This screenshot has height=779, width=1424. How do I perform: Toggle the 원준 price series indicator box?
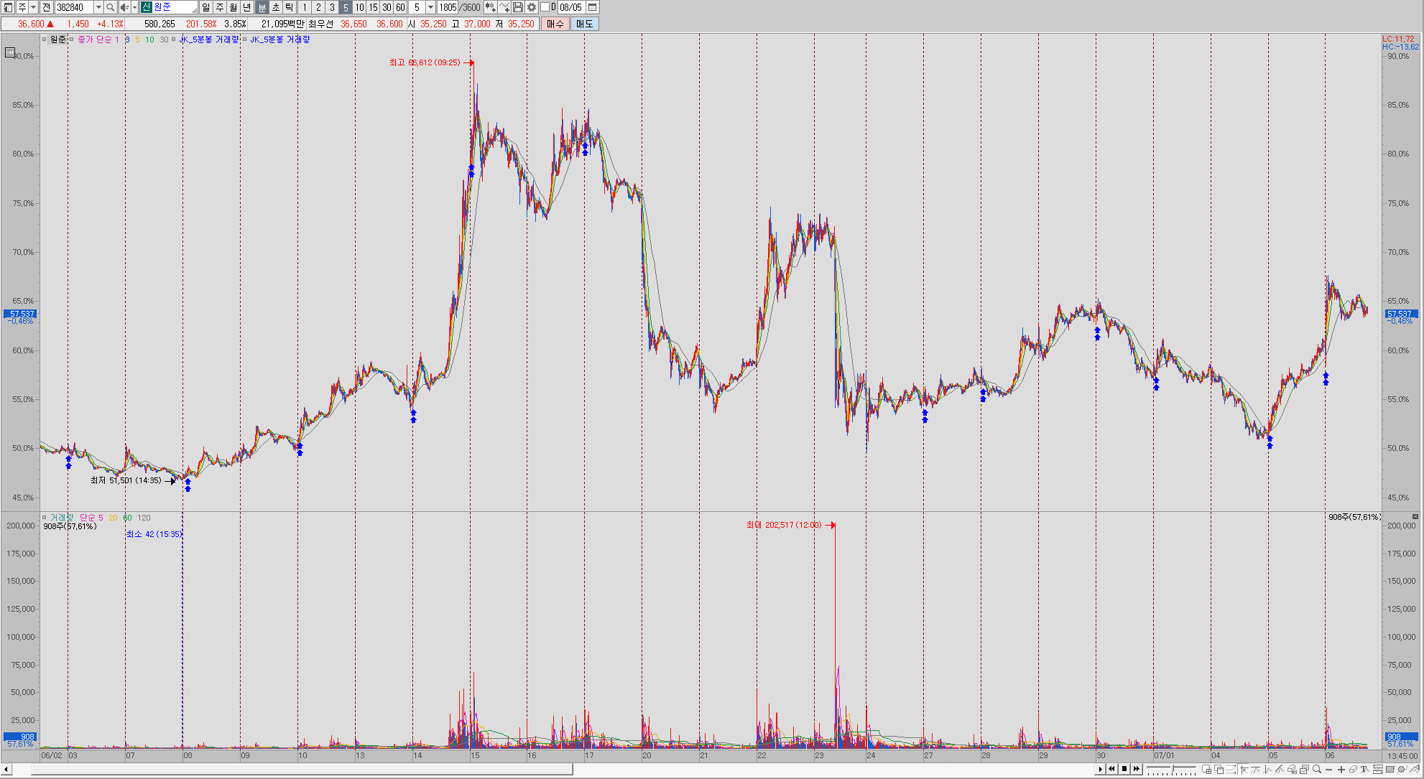[x=45, y=39]
